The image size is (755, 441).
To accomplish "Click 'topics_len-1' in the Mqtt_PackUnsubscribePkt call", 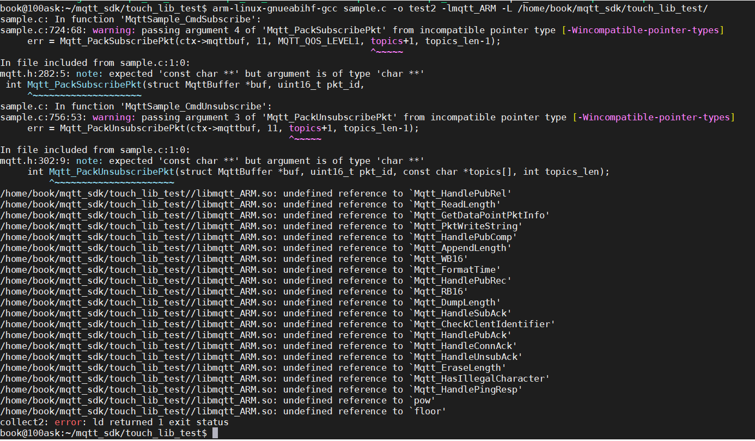I will [376, 128].
